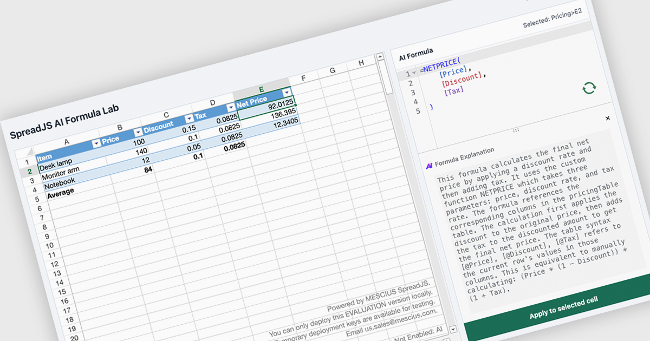
Task: Click the green regenerate formula icon
Action: [x=589, y=88]
